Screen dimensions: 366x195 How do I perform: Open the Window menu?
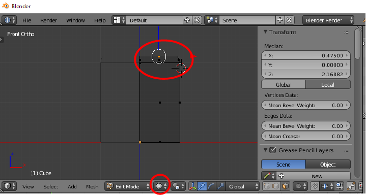point(75,20)
